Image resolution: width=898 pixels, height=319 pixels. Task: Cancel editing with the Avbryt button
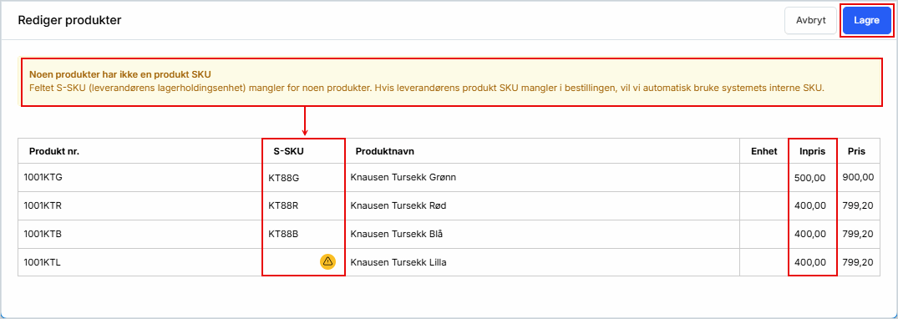(810, 20)
